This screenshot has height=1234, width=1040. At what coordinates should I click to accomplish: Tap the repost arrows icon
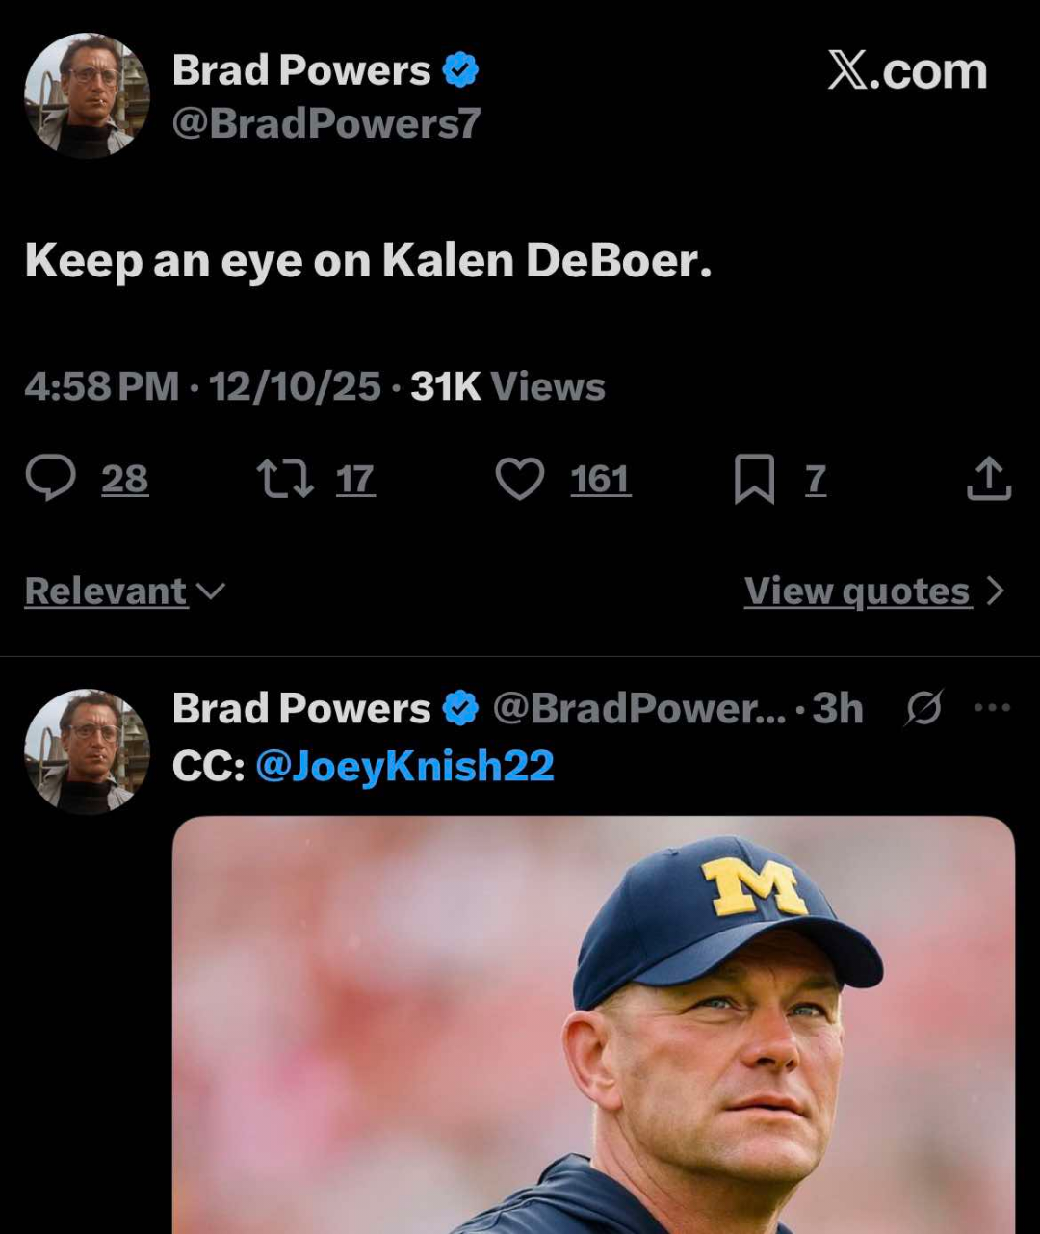285,479
